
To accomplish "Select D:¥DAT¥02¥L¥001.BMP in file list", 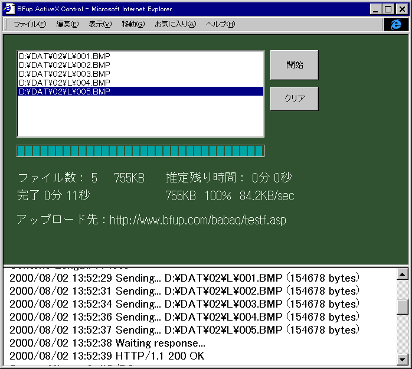I will [x=140, y=56].
